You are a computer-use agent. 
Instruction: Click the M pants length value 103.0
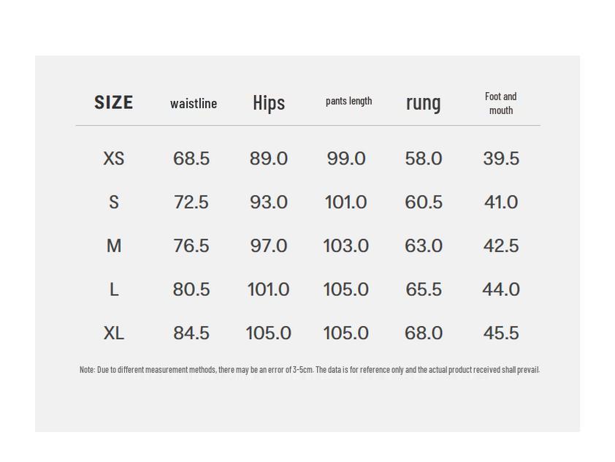345,246
